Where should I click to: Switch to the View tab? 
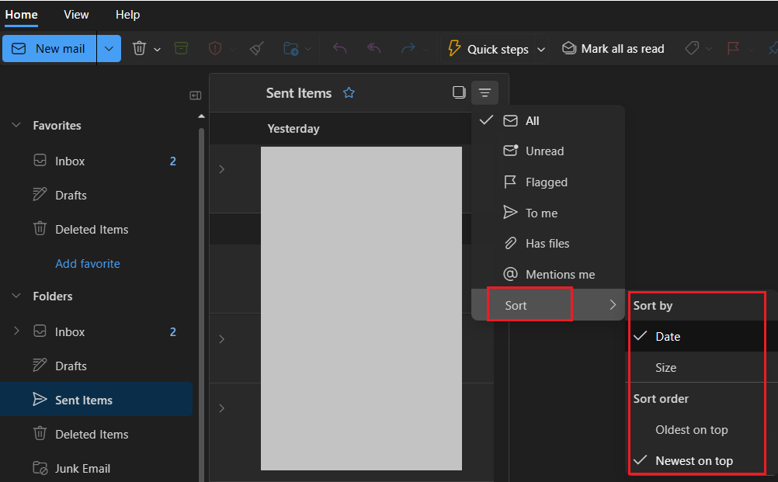click(x=76, y=15)
